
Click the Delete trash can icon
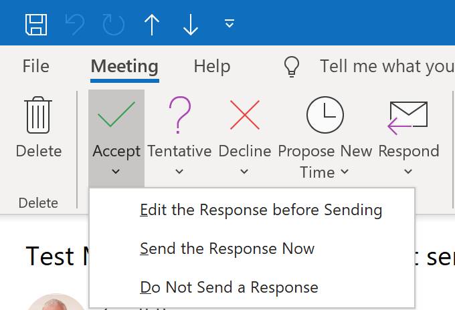point(38,115)
